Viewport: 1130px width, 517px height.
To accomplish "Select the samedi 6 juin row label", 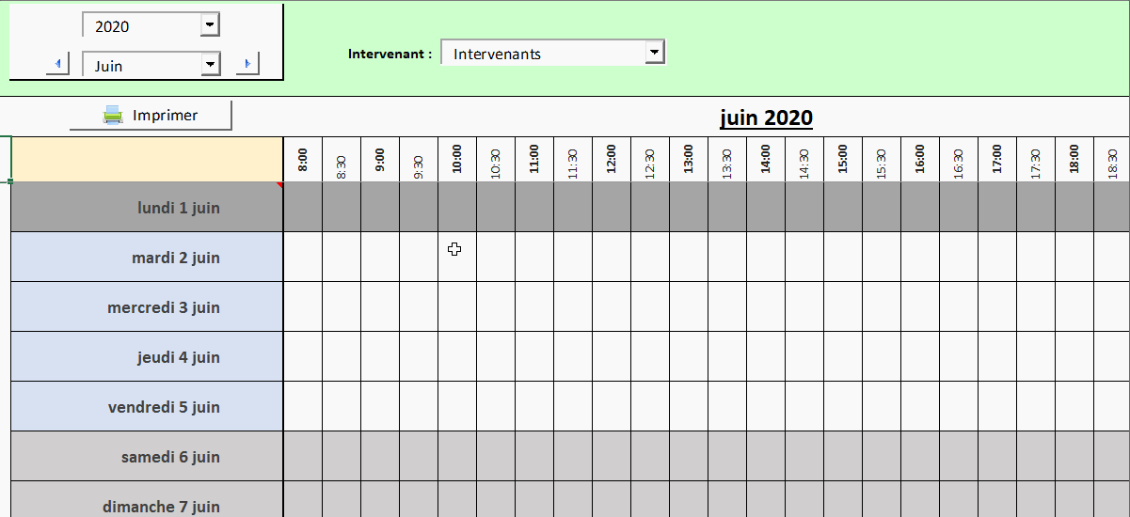I will tap(148, 457).
